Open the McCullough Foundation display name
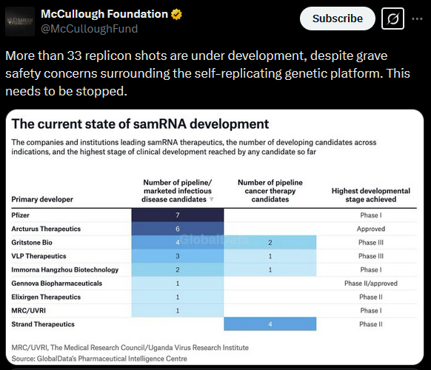431x370 pixels. [x=104, y=14]
